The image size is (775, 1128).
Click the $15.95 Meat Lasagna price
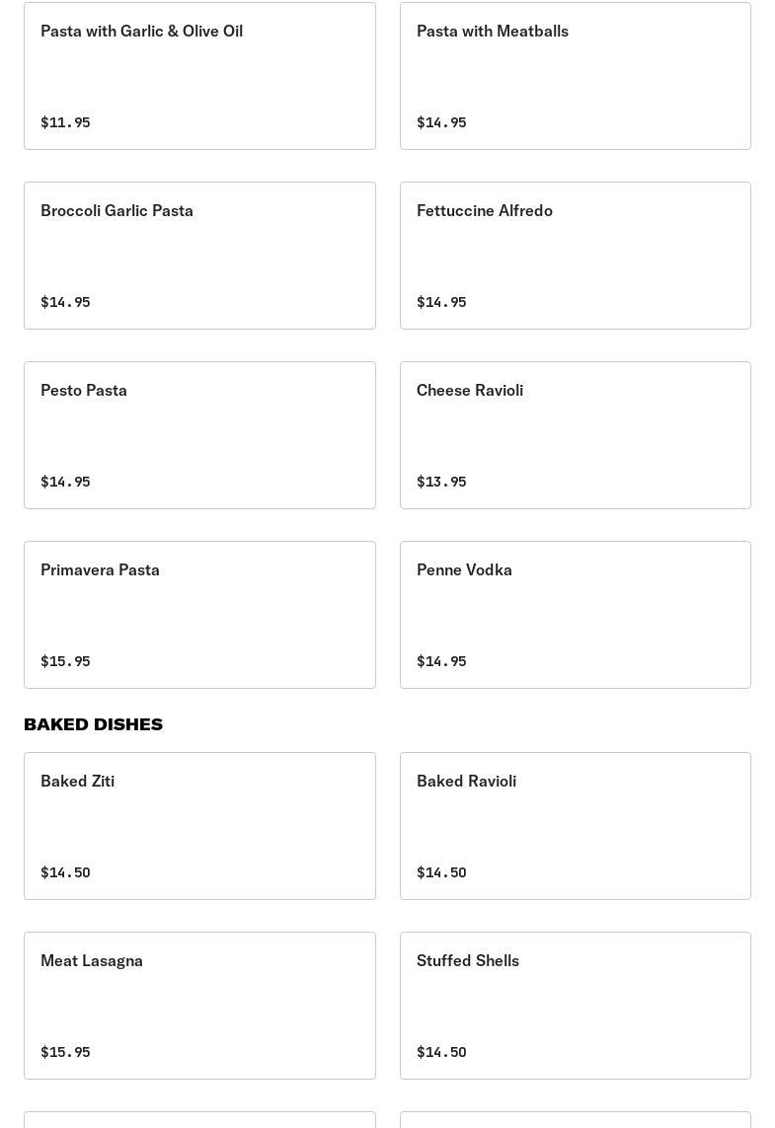65,1052
